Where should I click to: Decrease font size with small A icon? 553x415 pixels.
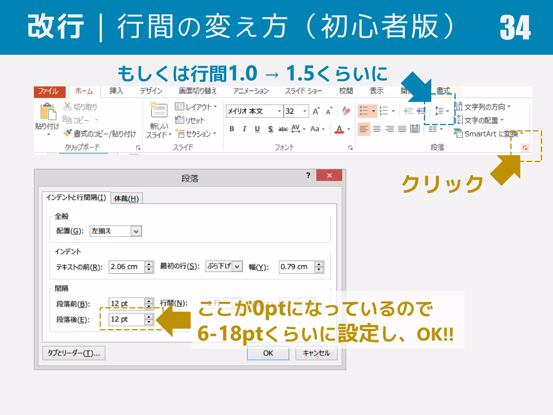[x=329, y=111]
